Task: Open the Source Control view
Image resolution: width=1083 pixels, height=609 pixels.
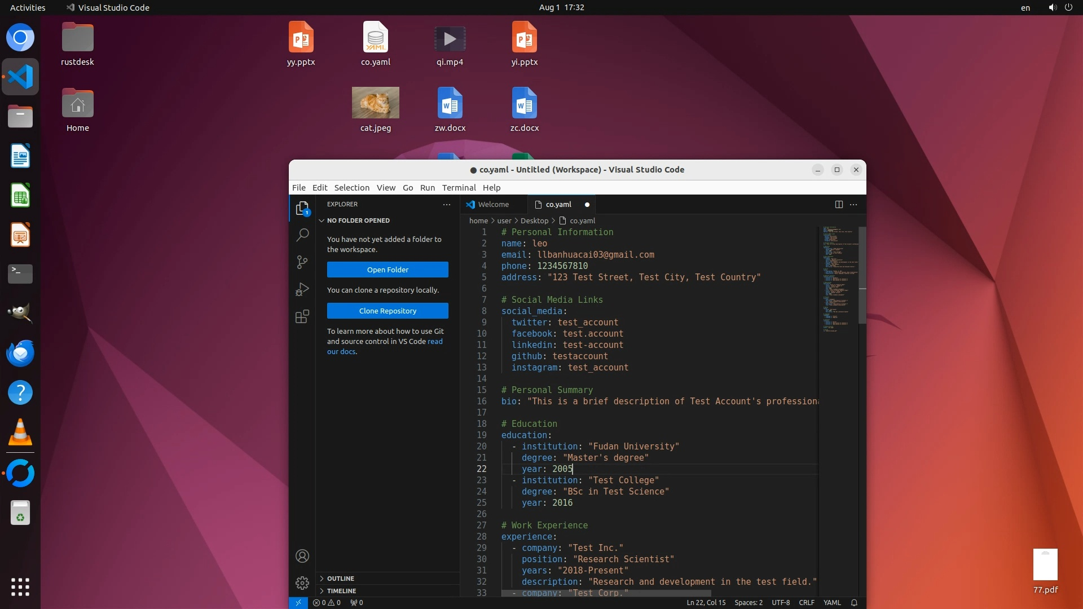Action: pos(302,262)
